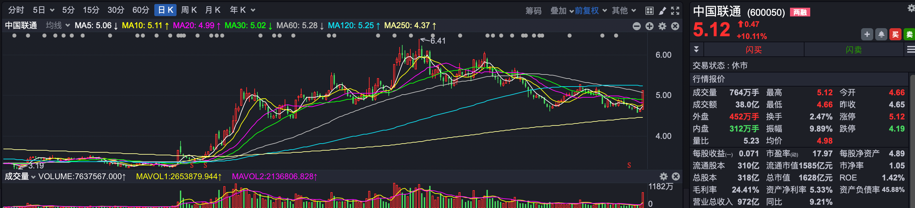Set a price alert with the bell icon
This screenshot has width=915, height=208.
coord(881,34)
